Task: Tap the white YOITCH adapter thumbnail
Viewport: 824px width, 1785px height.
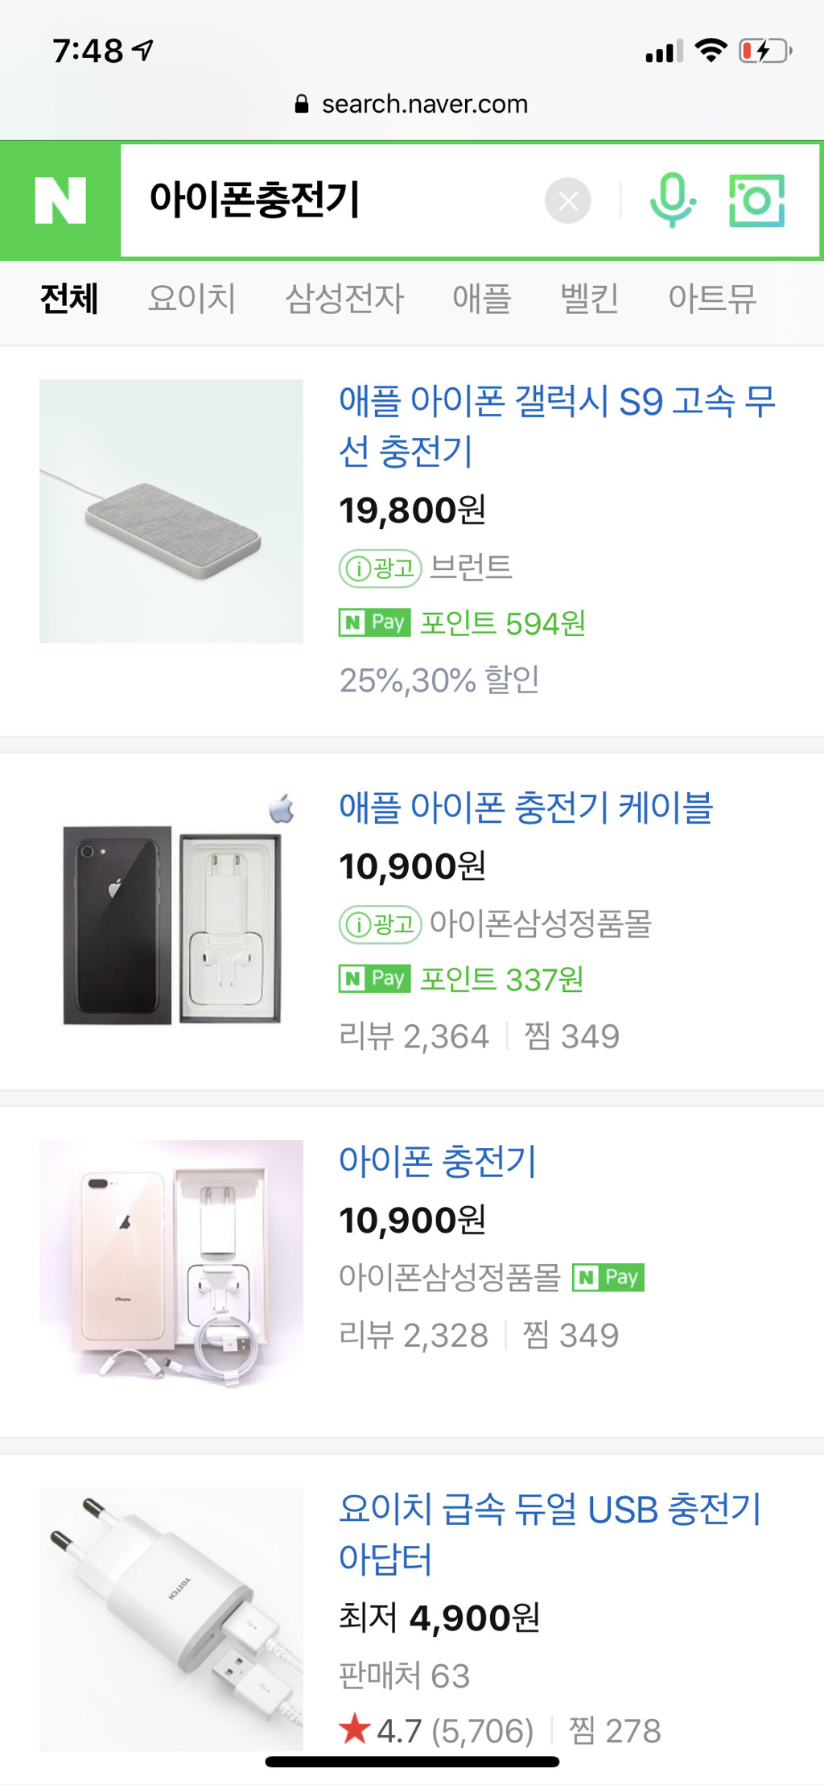Action: tap(171, 1618)
